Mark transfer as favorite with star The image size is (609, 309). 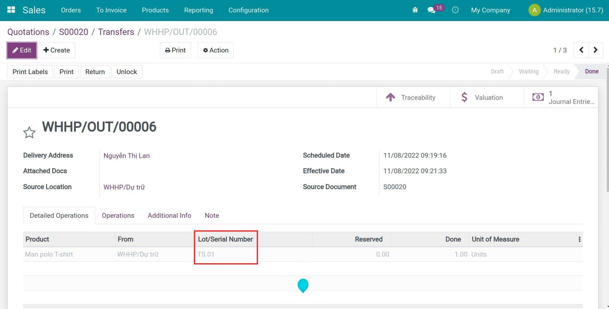[x=29, y=133]
